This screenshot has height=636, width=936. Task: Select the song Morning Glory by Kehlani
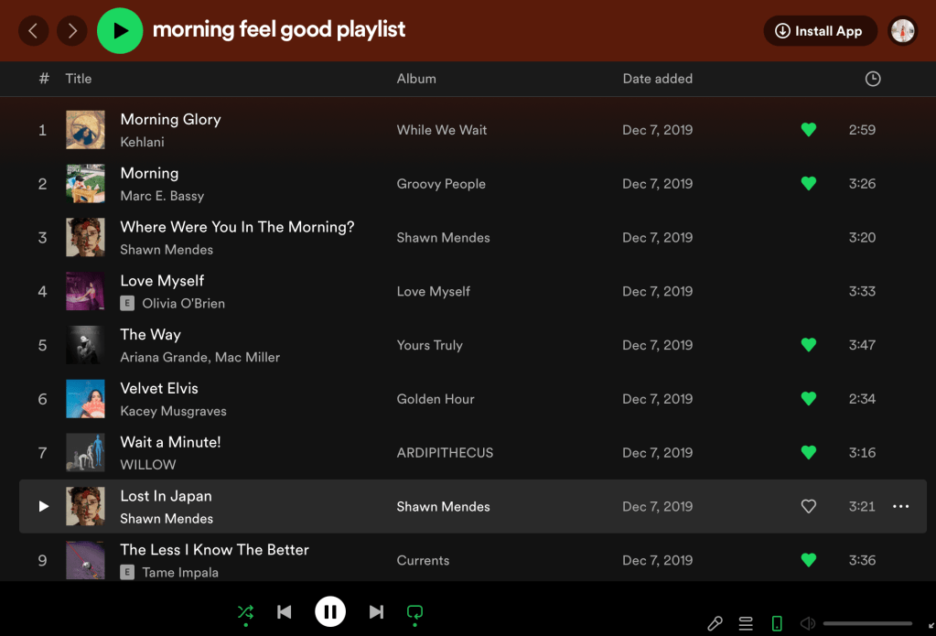click(x=170, y=119)
